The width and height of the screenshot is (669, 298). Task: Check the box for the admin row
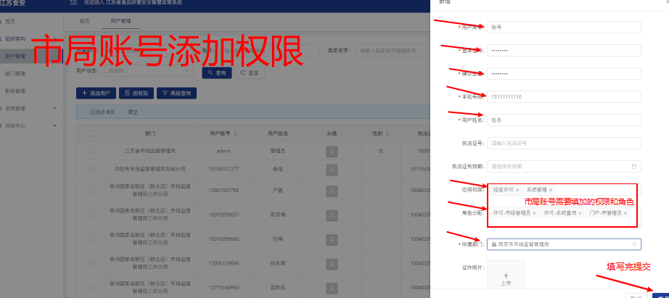pyautogui.click(x=91, y=151)
